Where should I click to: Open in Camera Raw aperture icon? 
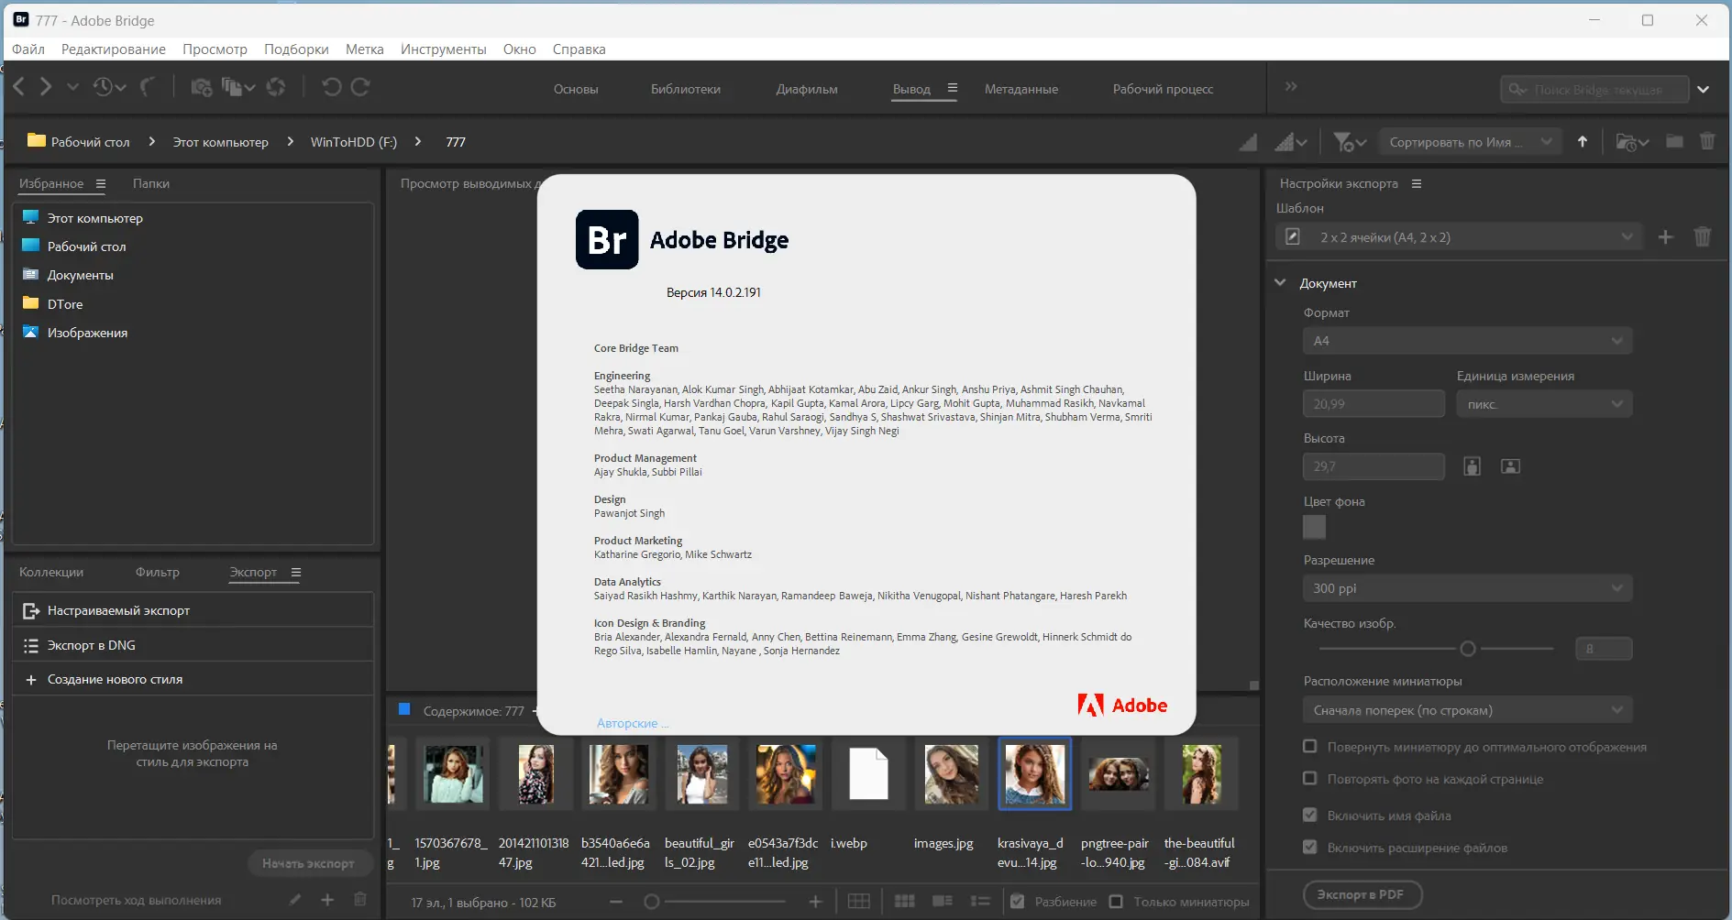tap(276, 87)
